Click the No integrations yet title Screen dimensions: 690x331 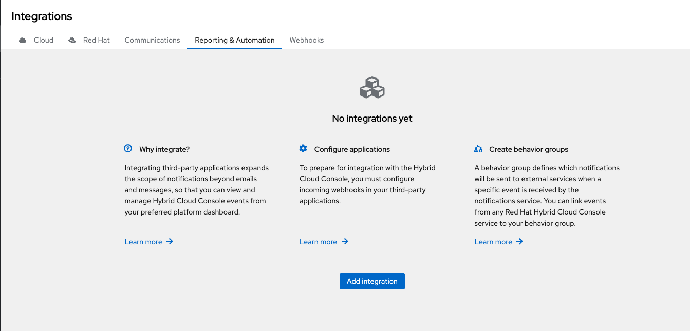372,119
